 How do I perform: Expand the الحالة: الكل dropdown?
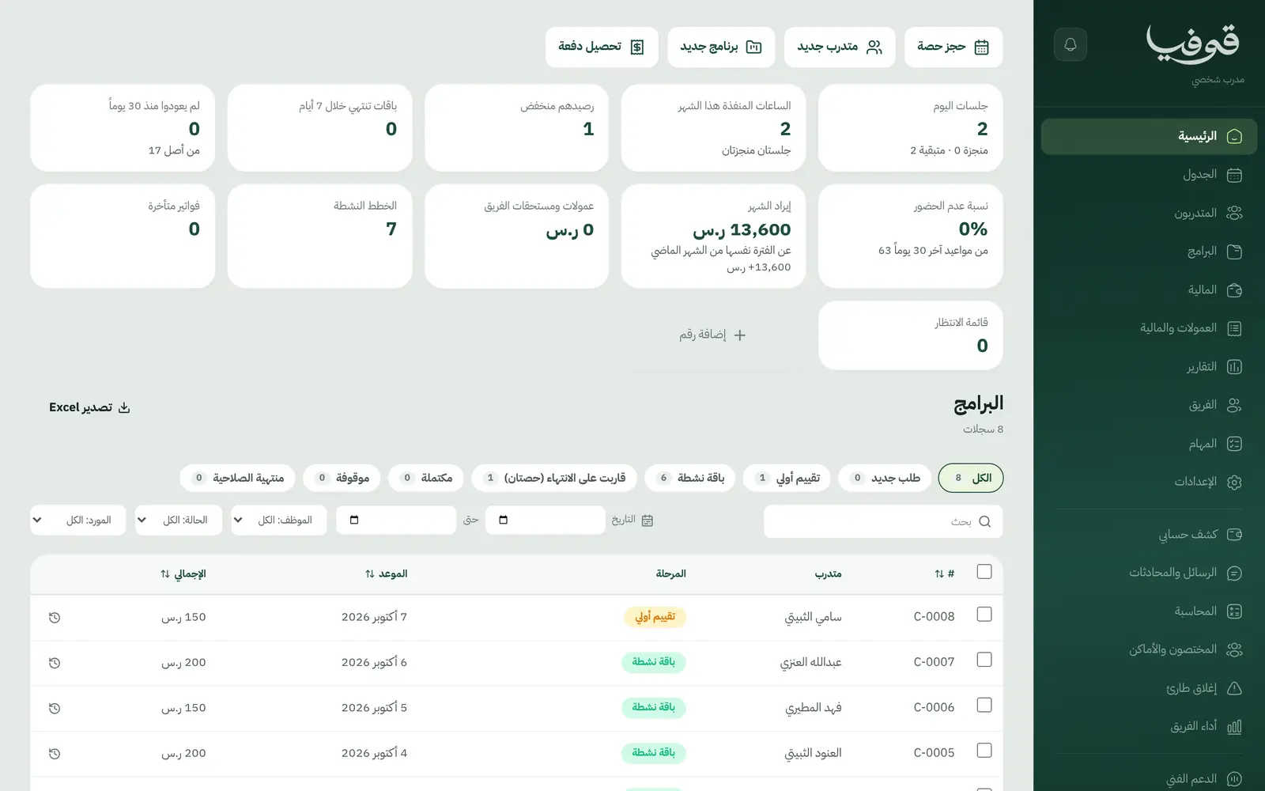[179, 520]
